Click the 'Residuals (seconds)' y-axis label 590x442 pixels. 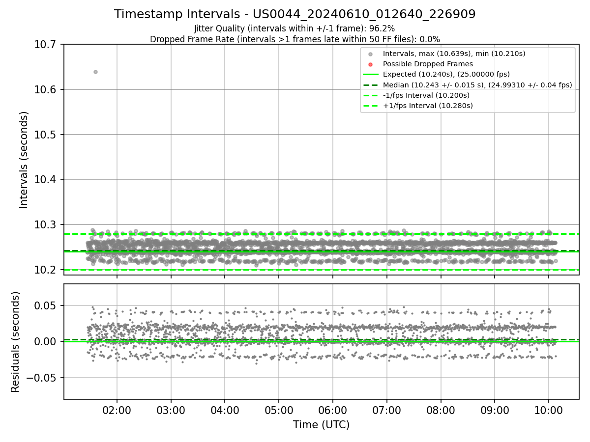[x=15, y=342]
